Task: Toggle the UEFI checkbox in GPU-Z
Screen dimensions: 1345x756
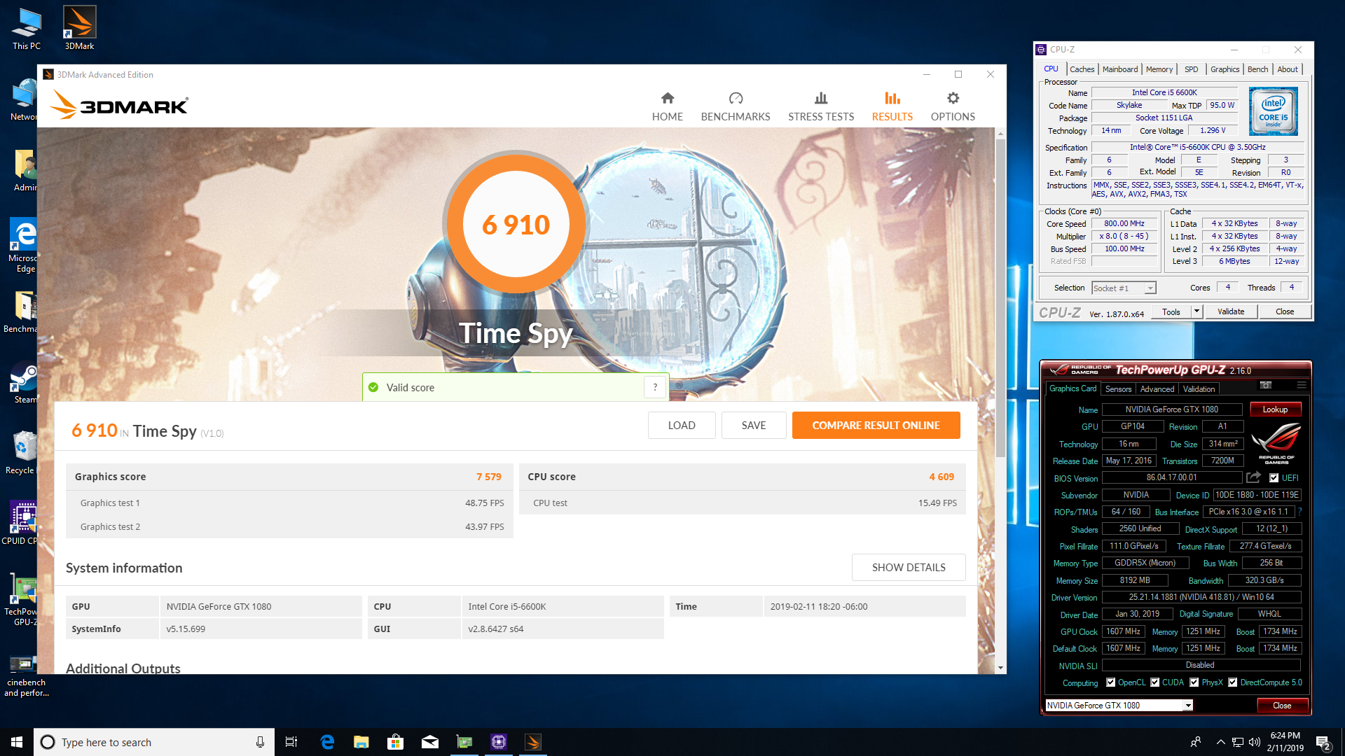Action: pos(1274,478)
